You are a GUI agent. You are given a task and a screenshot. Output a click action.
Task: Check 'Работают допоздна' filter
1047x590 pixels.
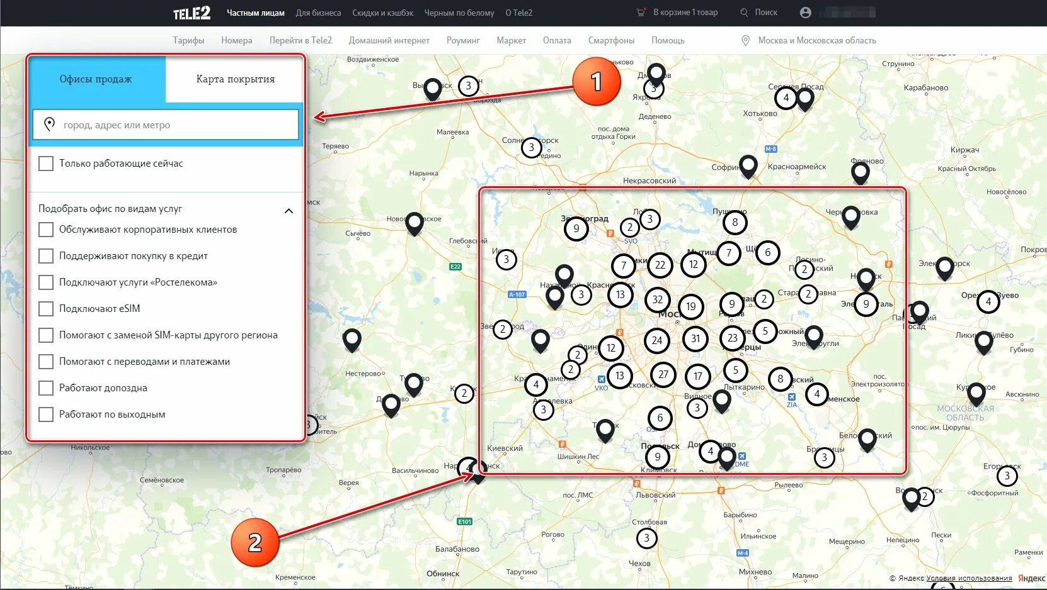click(46, 388)
